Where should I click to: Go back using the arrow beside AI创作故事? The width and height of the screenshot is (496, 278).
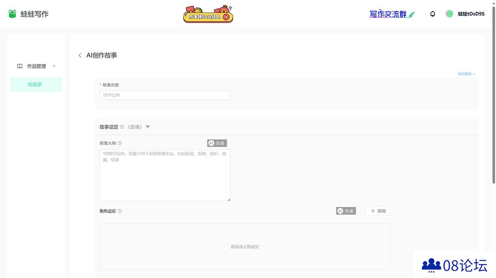[x=80, y=55]
